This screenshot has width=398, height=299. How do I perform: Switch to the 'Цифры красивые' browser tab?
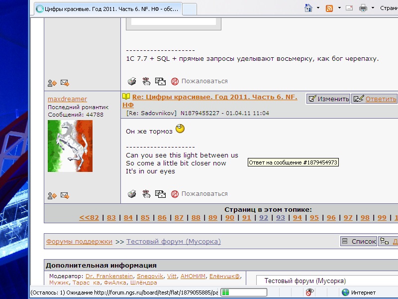[x=108, y=9]
